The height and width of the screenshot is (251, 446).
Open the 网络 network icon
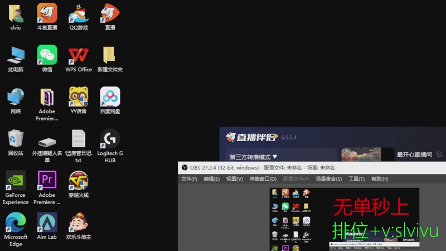[16, 96]
